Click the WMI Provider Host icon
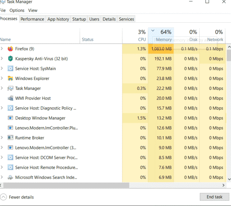Screen dimensions: 231x206 [x=10, y=98]
